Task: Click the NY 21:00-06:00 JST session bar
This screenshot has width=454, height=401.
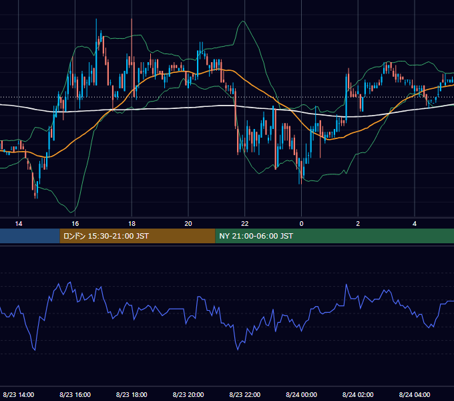Action: (x=334, y=236)
